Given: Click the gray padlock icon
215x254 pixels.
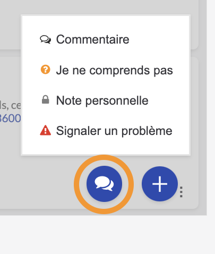Looking at the screenshot, I should click(x=46, y=99).
